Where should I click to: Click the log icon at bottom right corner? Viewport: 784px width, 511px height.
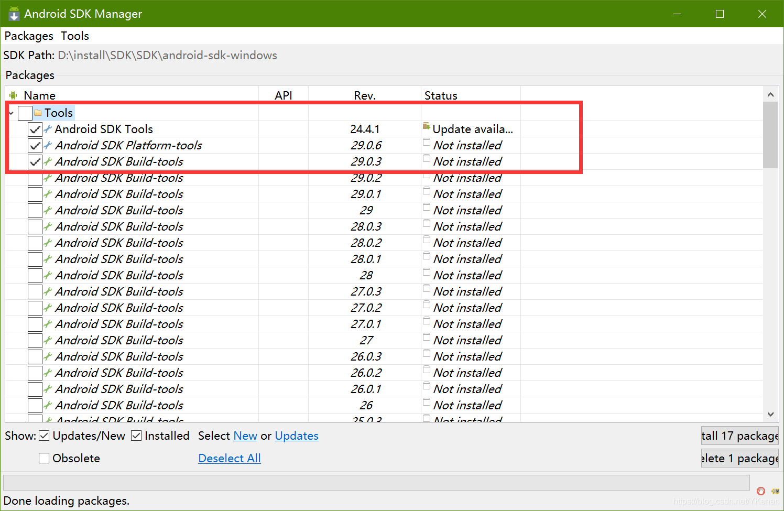pos(775,491)
